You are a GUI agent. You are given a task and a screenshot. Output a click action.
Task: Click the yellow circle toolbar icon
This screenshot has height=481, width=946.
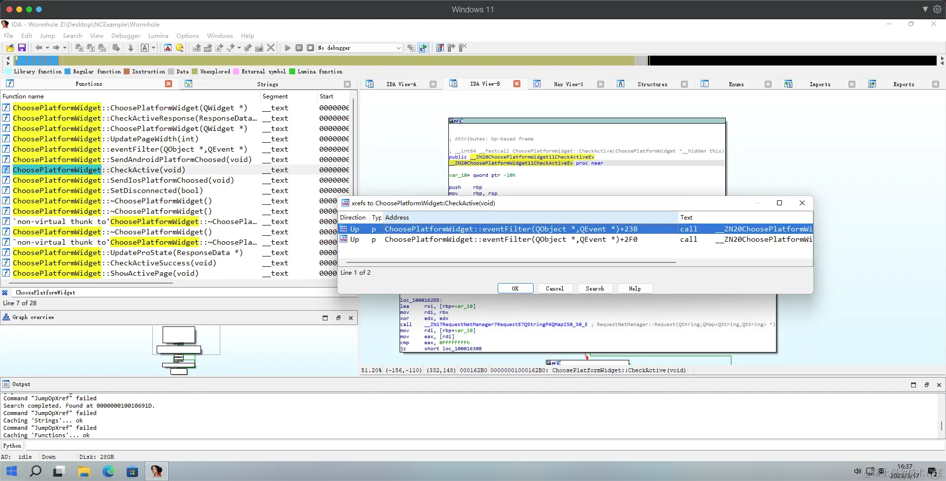click(x=180, y=48)
